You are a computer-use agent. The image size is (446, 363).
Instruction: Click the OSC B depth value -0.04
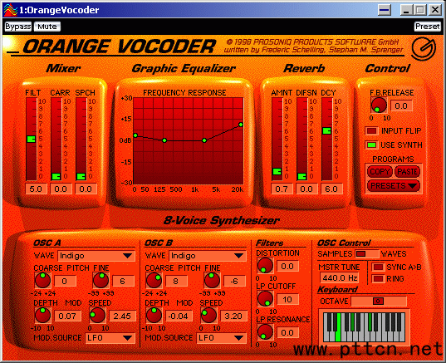[179, 316]
